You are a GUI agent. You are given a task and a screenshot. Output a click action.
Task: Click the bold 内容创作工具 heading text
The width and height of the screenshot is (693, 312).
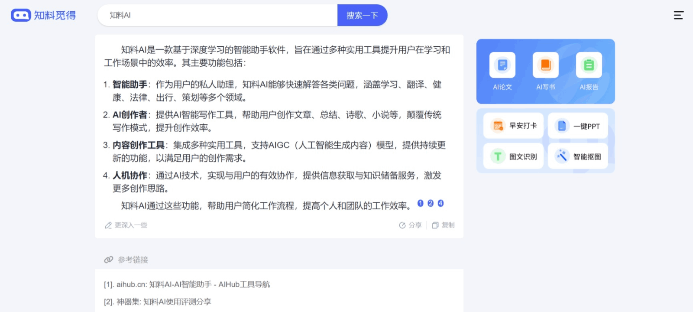click(x=139, y=145)
